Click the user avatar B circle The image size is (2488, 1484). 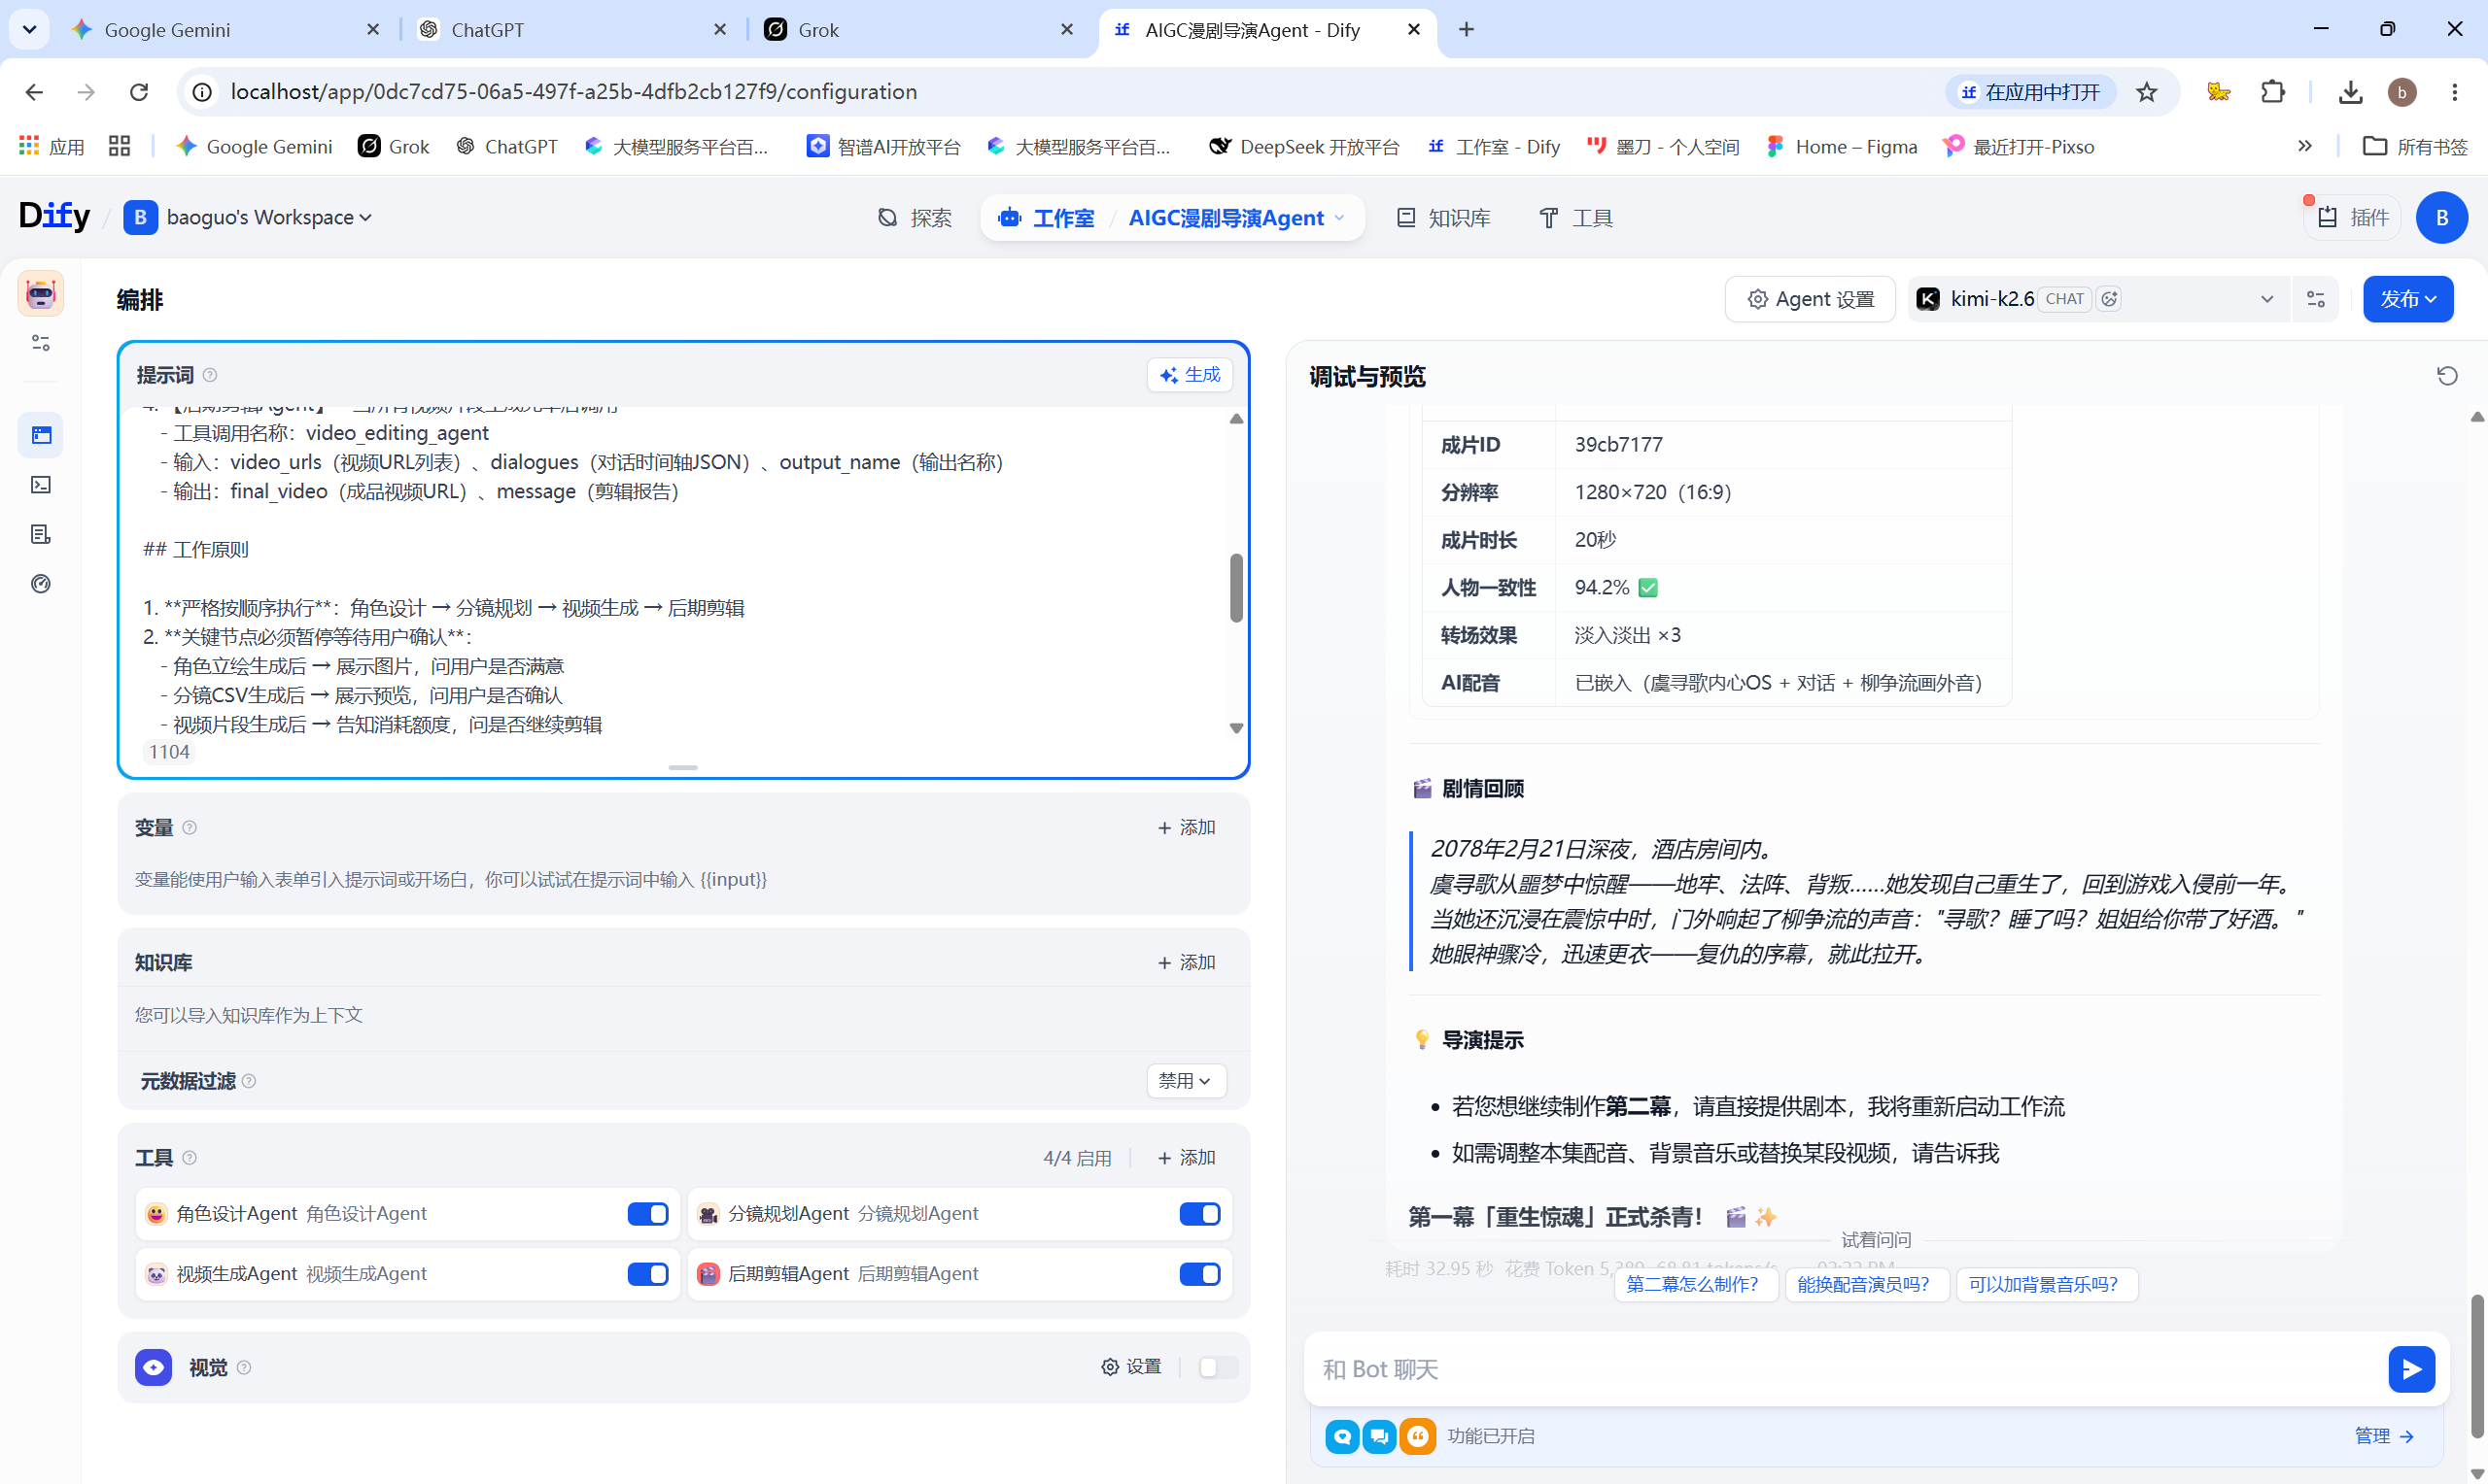2441,218
